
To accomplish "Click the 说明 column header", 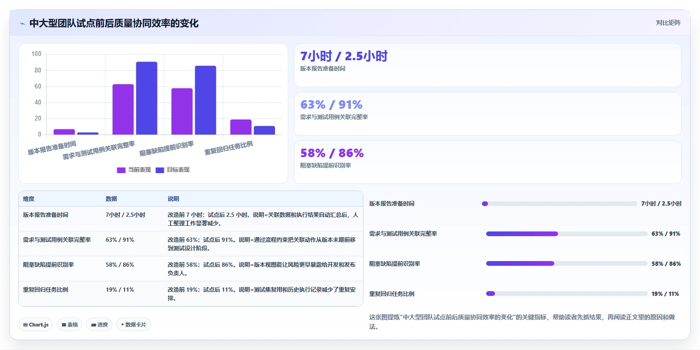I will [x=173, y=199].
